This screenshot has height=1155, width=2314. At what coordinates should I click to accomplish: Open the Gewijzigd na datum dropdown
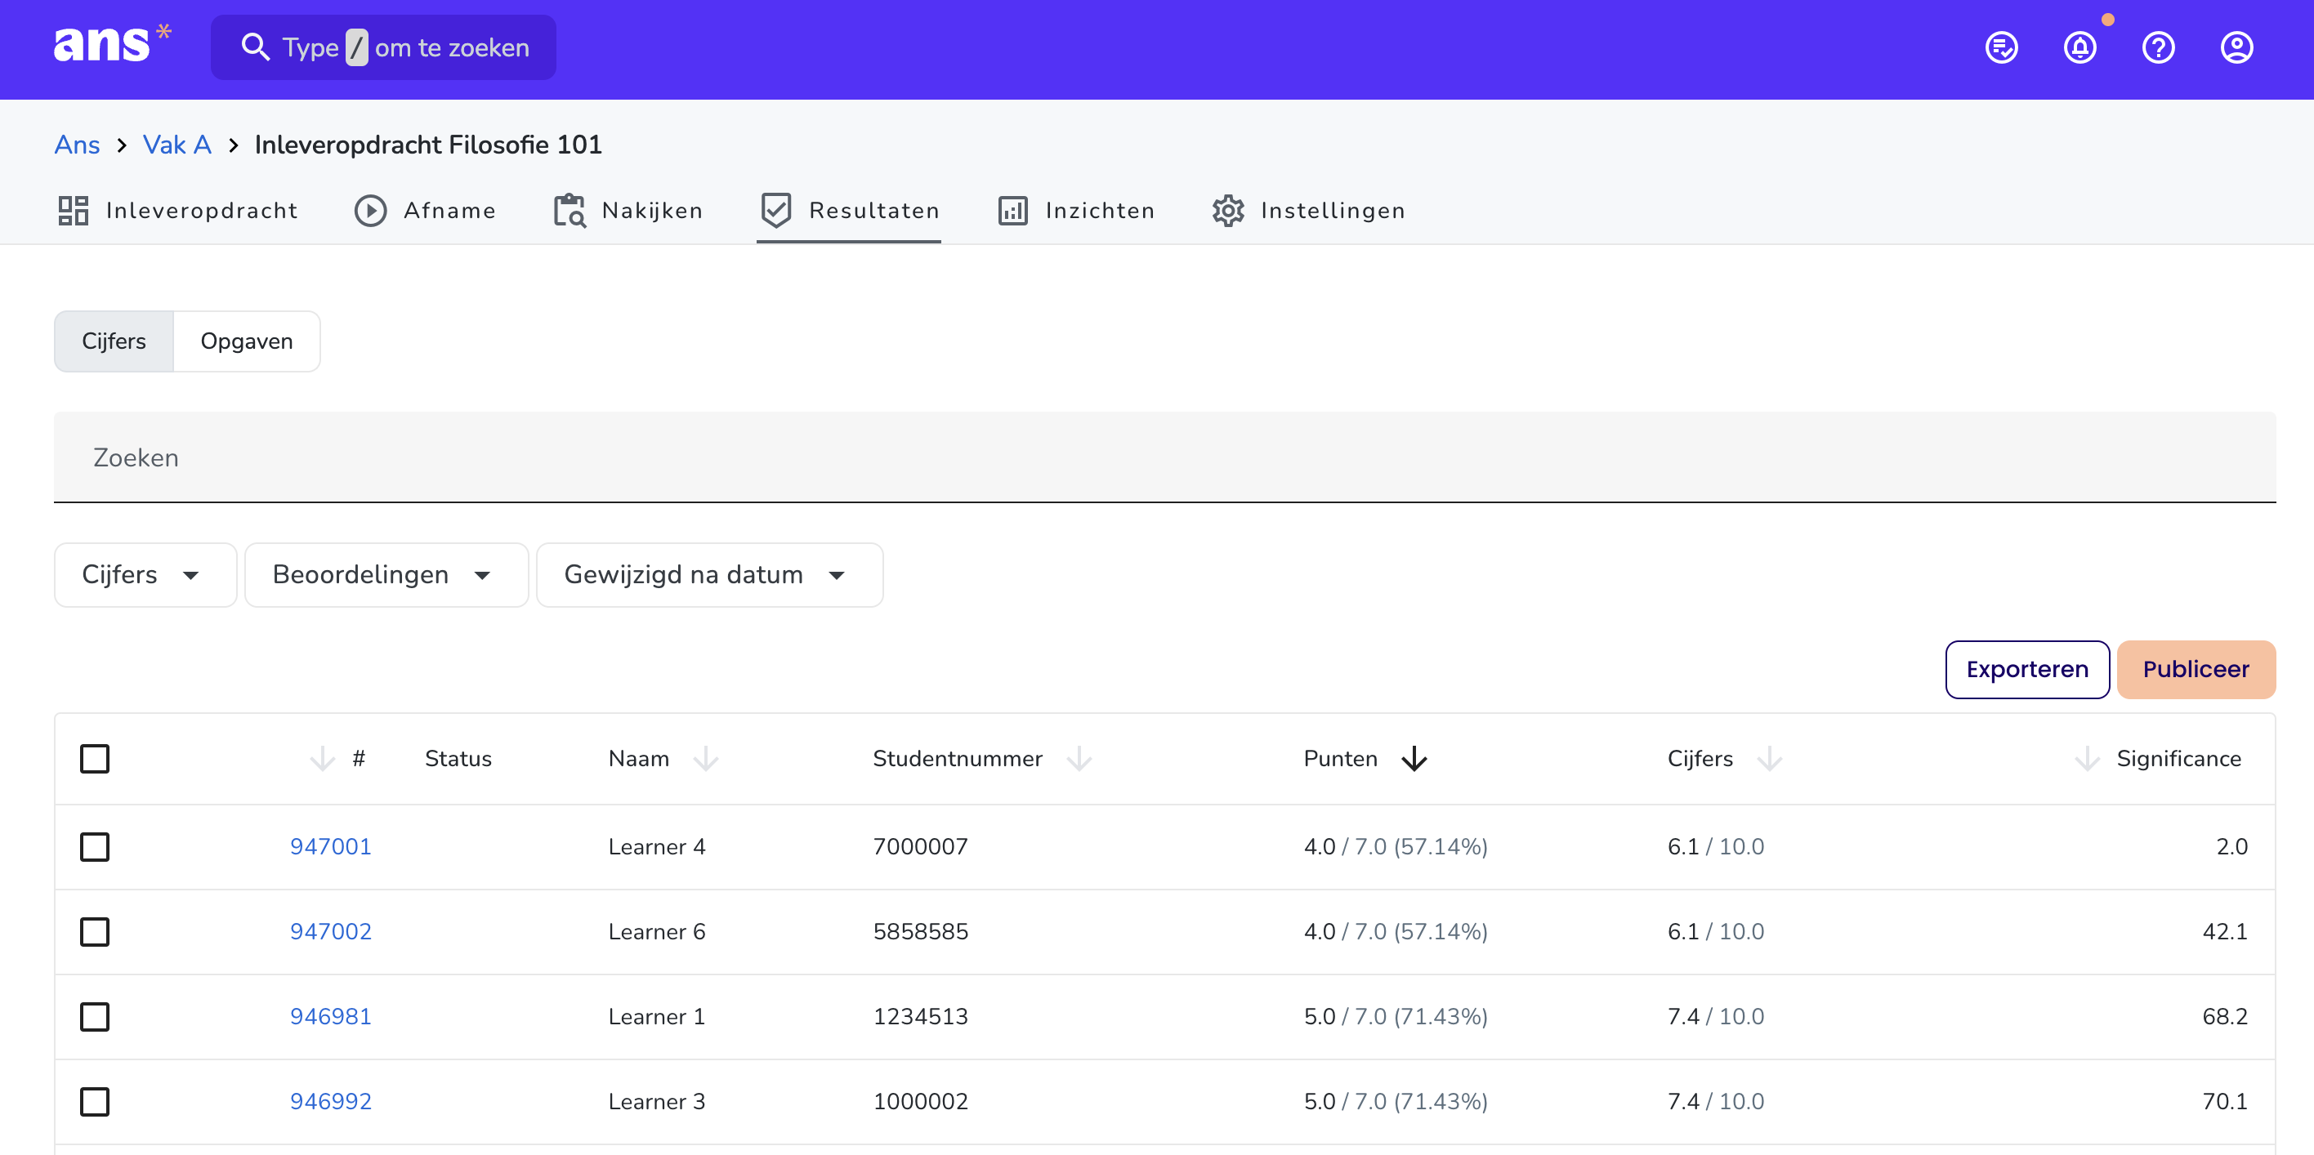click(710, 575)
